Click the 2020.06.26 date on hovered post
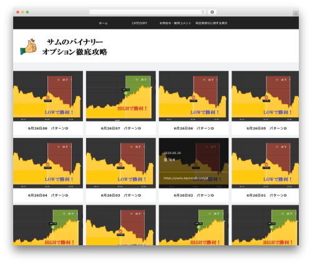312x264 pixels. pos(172,153)
